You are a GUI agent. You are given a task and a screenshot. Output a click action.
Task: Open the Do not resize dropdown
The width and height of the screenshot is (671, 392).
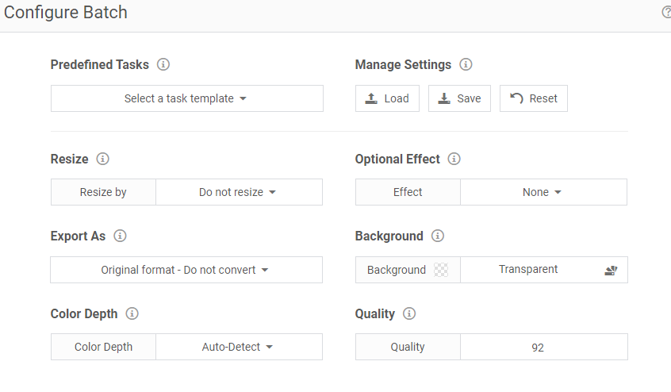(239, 192)
